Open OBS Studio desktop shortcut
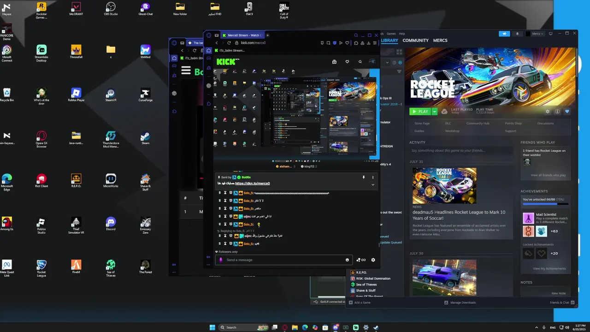Viewport: 590px width, 332px height. tap(111, 9)
